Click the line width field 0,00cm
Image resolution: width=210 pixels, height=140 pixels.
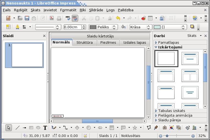(73, 27)
